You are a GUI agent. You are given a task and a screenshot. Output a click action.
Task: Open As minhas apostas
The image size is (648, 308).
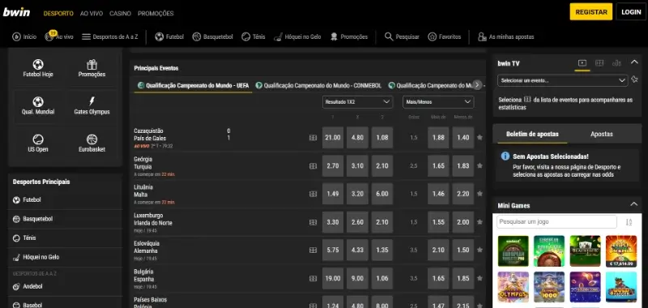pyautogui.click(x=505, y=36)
